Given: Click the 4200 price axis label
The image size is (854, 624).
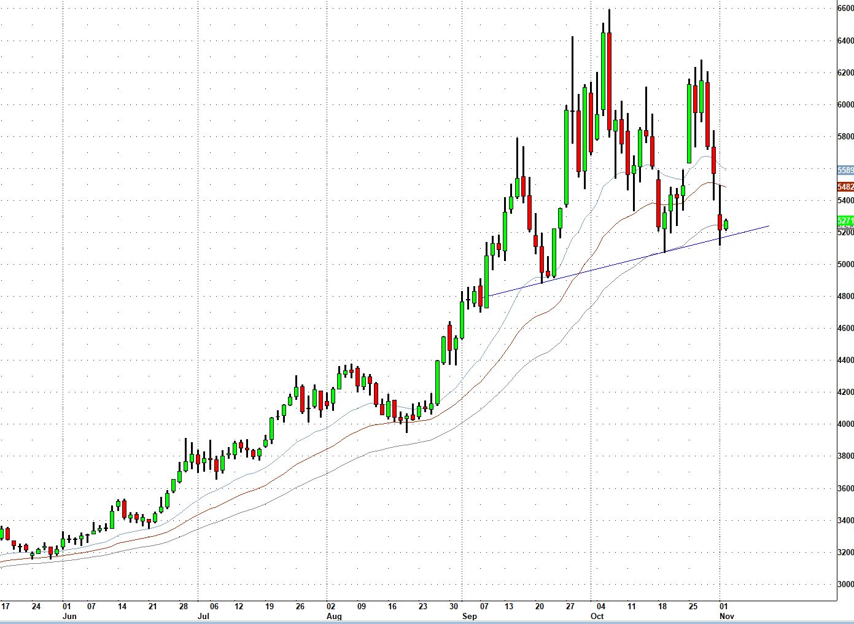Looking at the screenshot, I should pos(845,392).
